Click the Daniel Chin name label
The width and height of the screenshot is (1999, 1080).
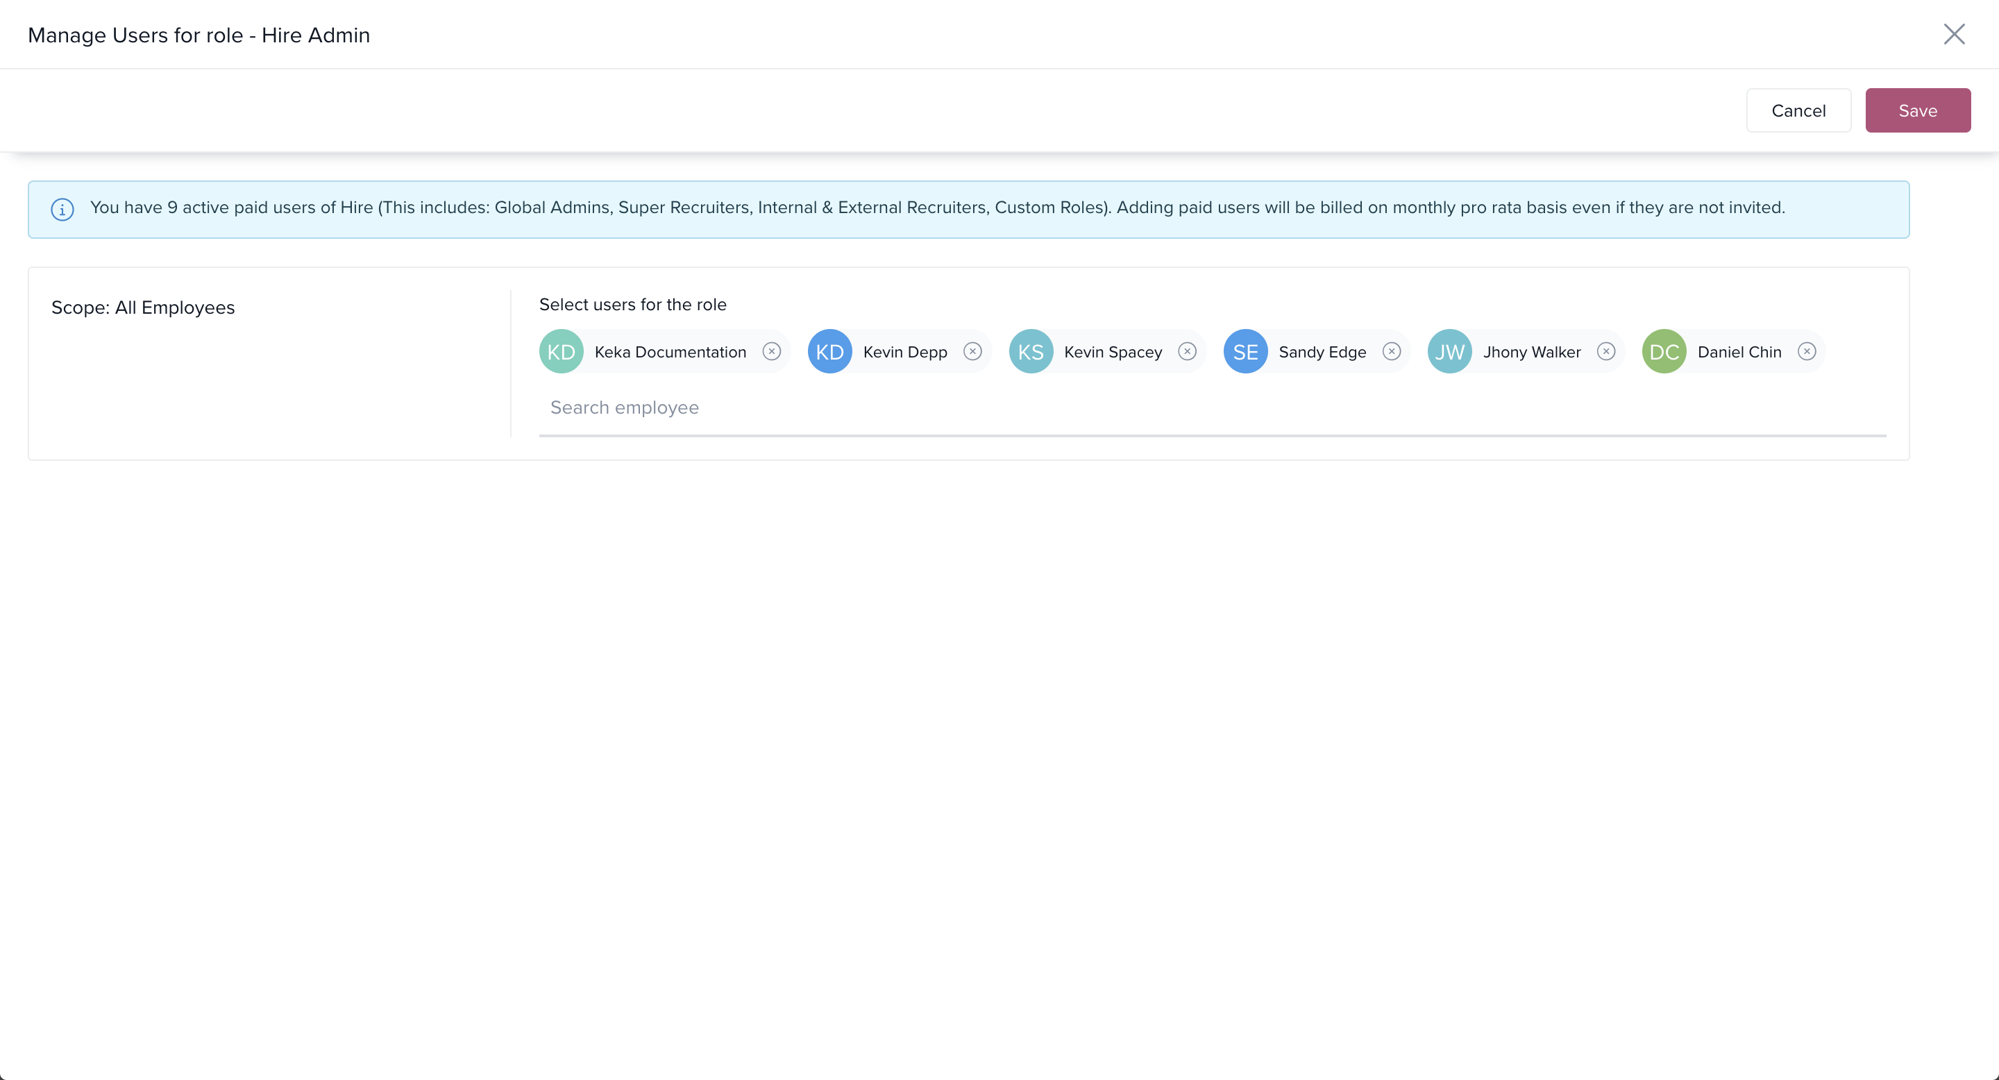coord(1739,351)
